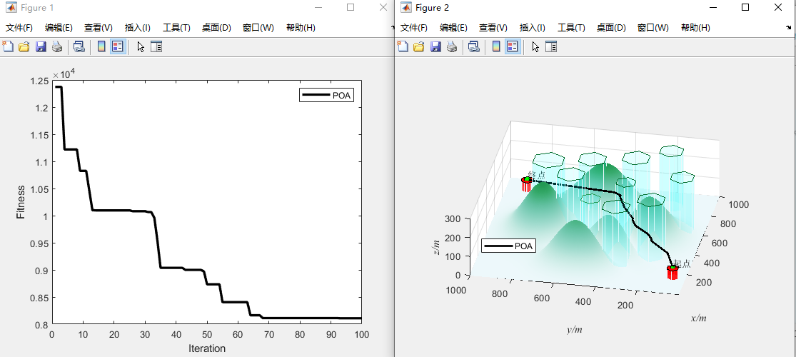The height and width of the screenshot is (357, 796).
Task: Select the POA legend box in Figure 1
Action: (326, 96)
